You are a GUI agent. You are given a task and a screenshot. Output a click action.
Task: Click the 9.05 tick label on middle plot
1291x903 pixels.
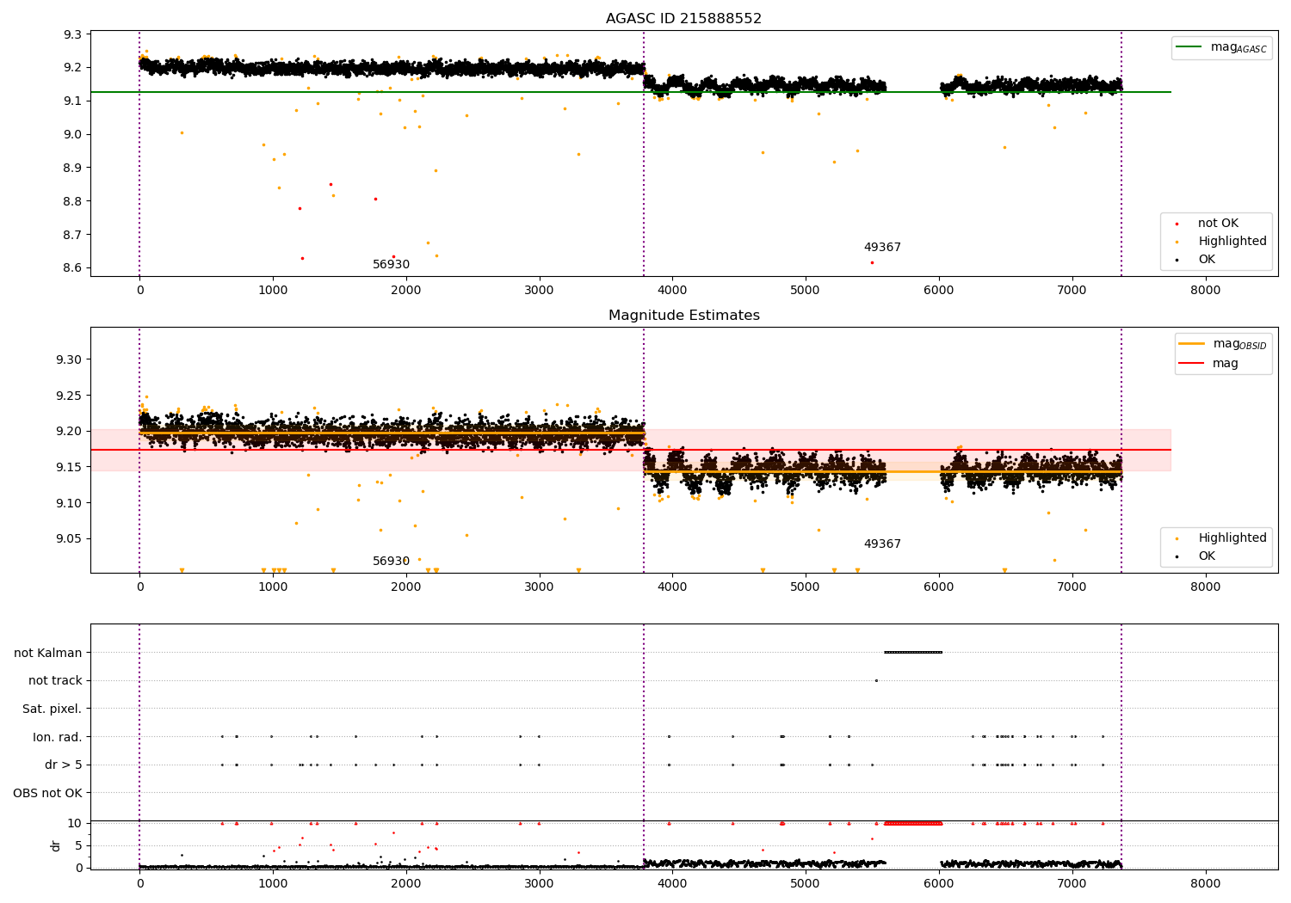coord(71,539)
